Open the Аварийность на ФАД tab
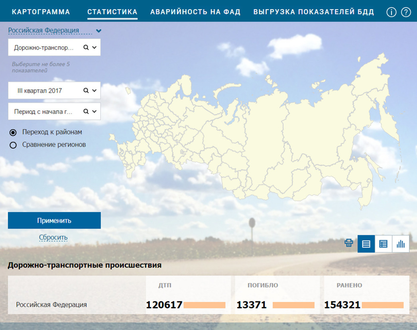417x330 pixels. point(195,12)
